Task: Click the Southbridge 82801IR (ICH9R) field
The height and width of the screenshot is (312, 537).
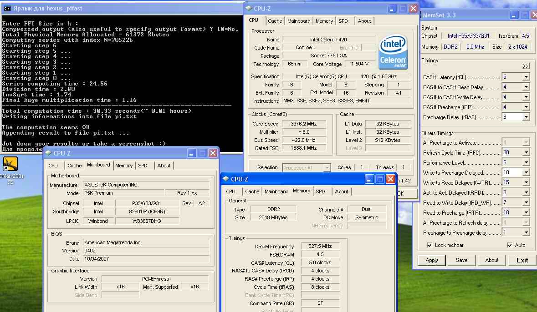Action: (147, 212)
